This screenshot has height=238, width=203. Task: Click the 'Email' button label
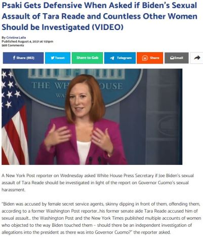(x=179, y=58)
